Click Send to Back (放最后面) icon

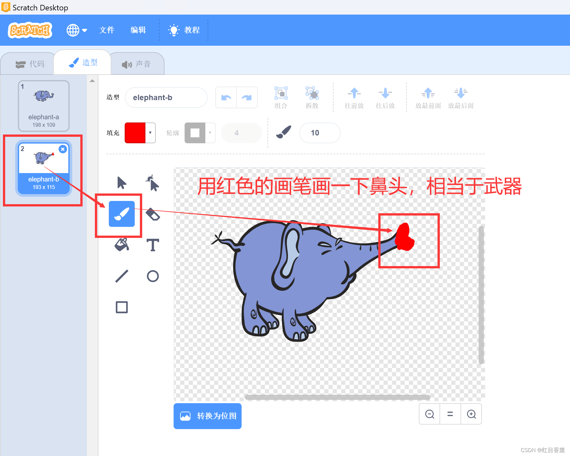point(461,93)
